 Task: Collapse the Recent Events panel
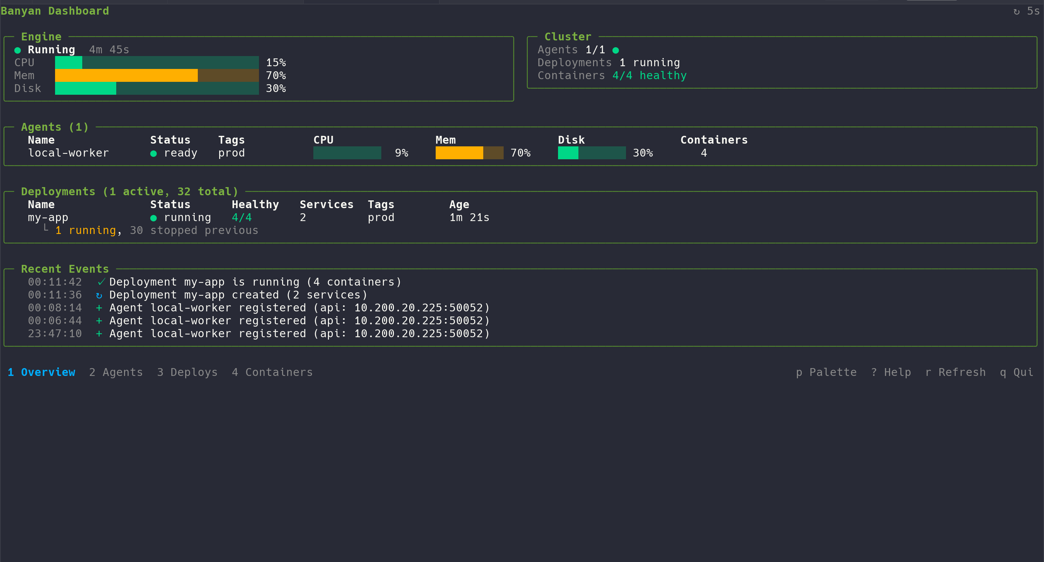[65, 269]
